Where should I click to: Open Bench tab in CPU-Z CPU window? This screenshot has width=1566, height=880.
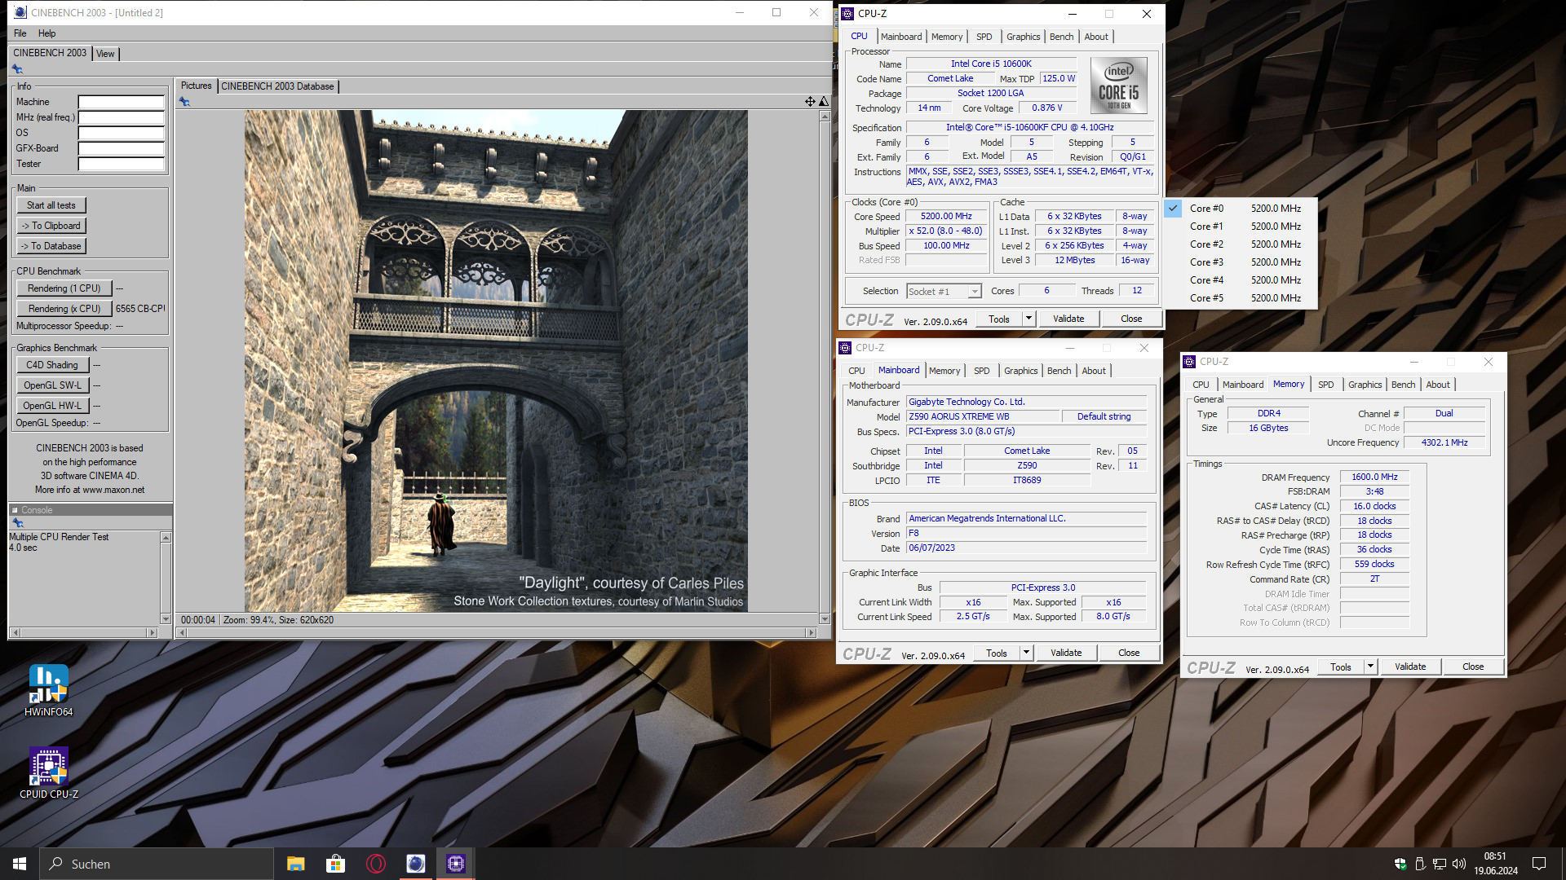point(1061,37)
